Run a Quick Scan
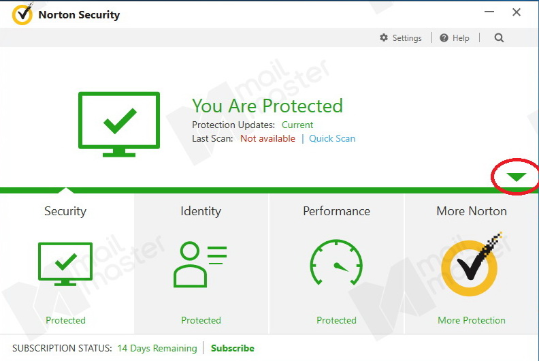539x361 pixels. (332, 138)
